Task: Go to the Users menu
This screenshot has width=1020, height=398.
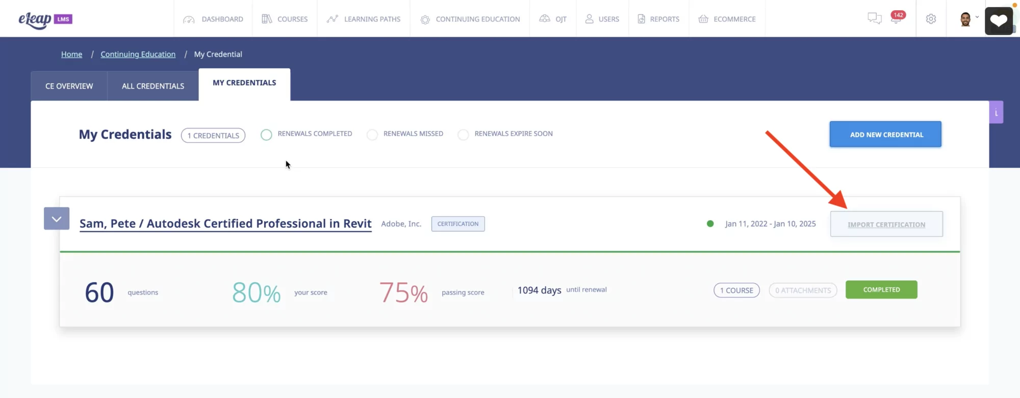Action: click(x=602, y=19)
